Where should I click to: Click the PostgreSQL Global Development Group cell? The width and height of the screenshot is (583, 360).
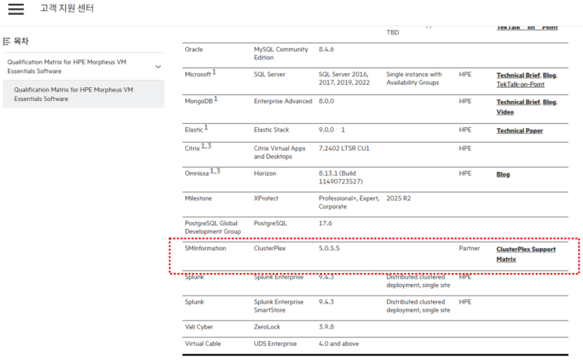pyautogui.click(x=211, y=227)
